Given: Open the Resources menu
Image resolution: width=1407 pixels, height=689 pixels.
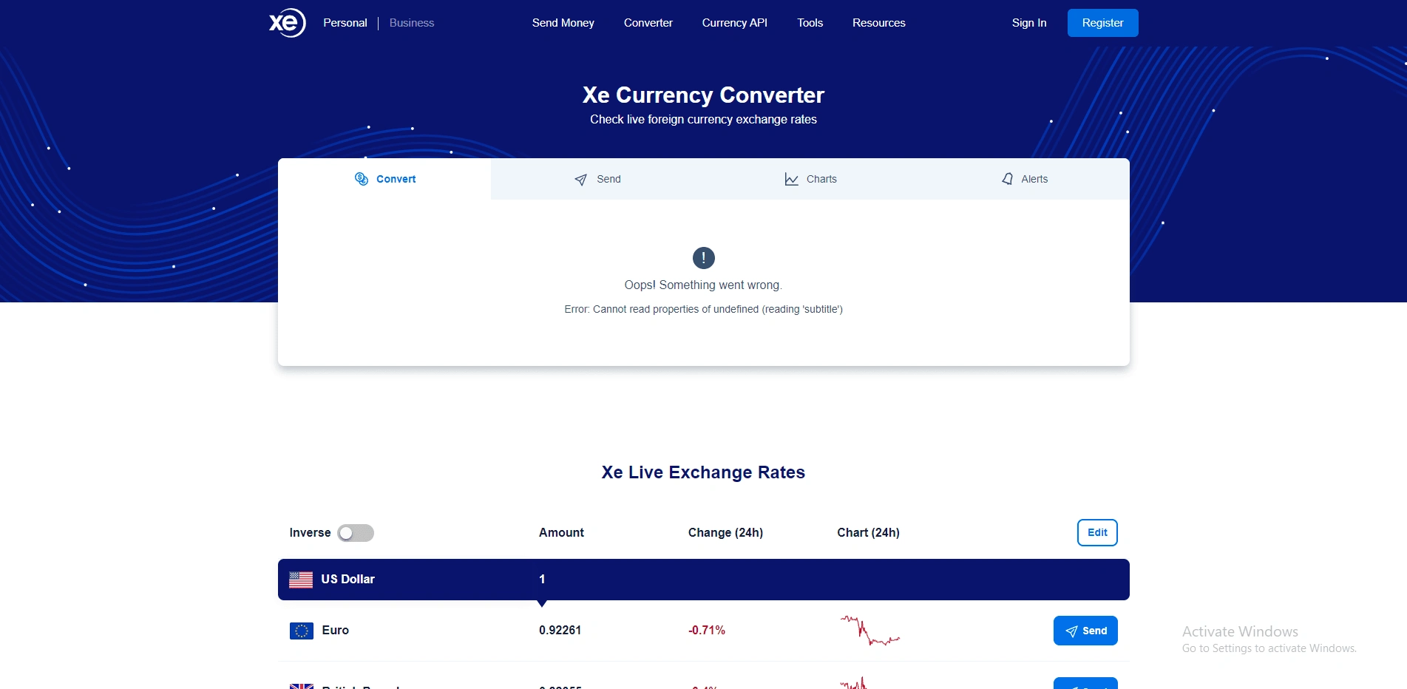Looking at the screenshot, I should [878, 23].
